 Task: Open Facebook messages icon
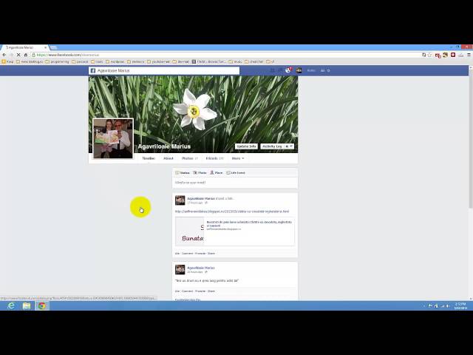280,70
